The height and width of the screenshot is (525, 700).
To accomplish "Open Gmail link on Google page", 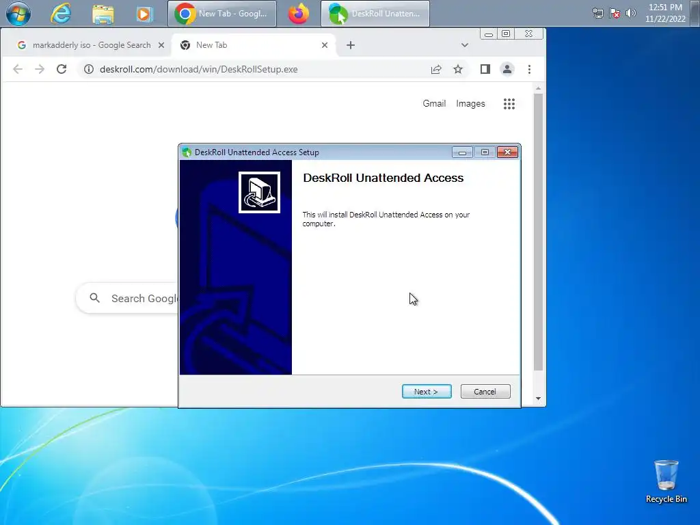I will click(x=434, y=104).
